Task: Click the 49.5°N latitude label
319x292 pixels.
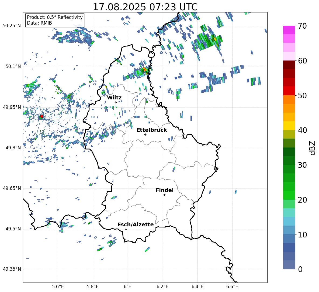Action: pos(13,229)
